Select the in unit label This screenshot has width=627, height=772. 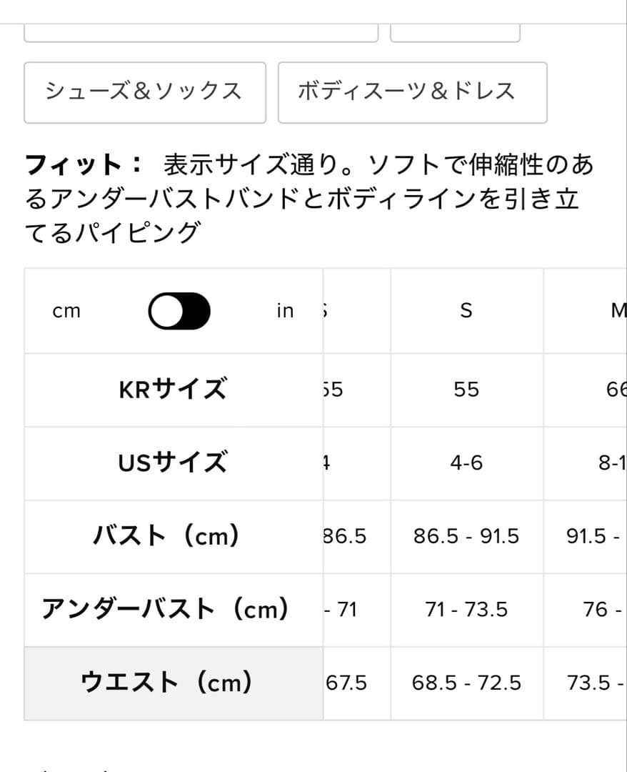(285, 310)
